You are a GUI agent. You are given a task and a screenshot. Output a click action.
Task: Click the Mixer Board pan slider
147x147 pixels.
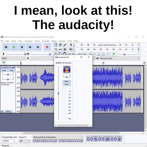point(67,77)
